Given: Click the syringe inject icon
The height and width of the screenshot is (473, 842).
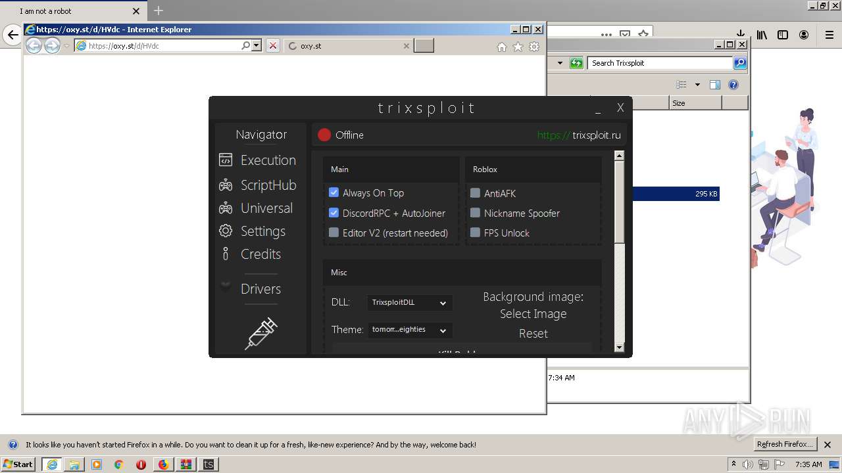Looking at the screenshot, I should coord(261,333).
